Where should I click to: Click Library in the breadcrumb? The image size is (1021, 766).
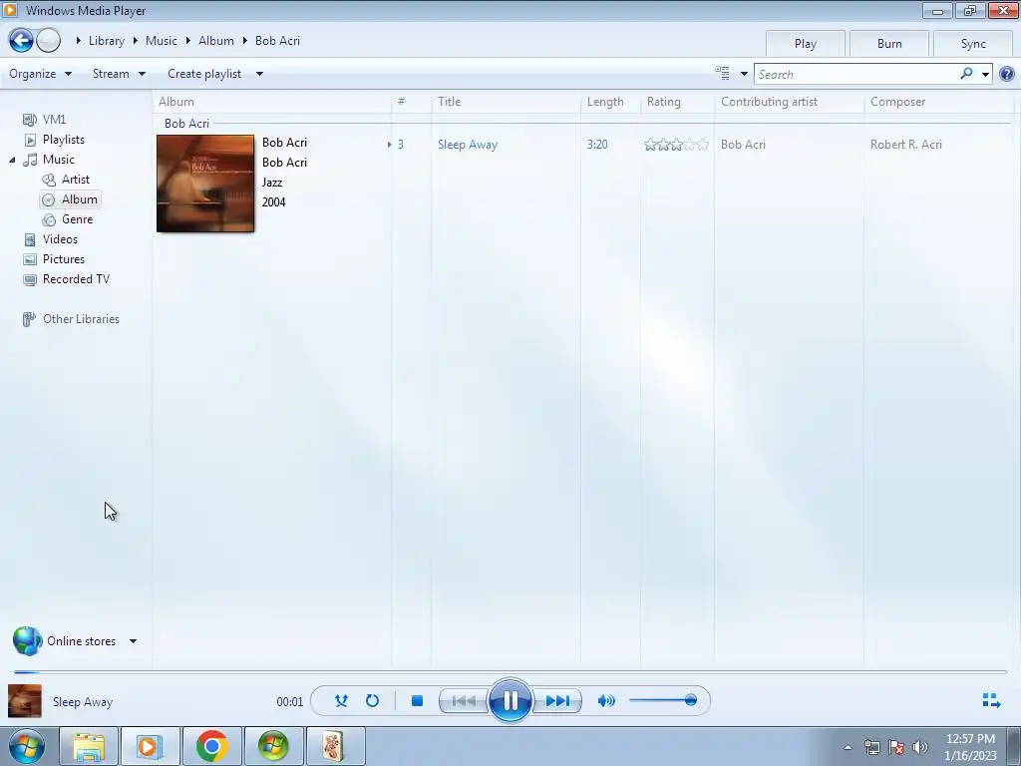point(106,40)
